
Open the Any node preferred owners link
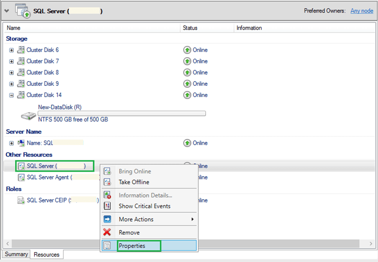click(362, 11)
